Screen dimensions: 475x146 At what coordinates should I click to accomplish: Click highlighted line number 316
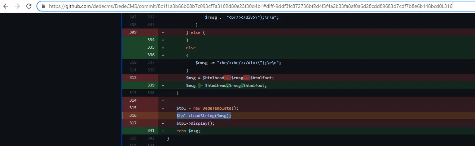(x=133, y=116)
